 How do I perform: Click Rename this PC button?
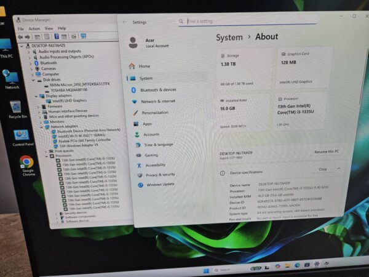[x=327, y=151]
